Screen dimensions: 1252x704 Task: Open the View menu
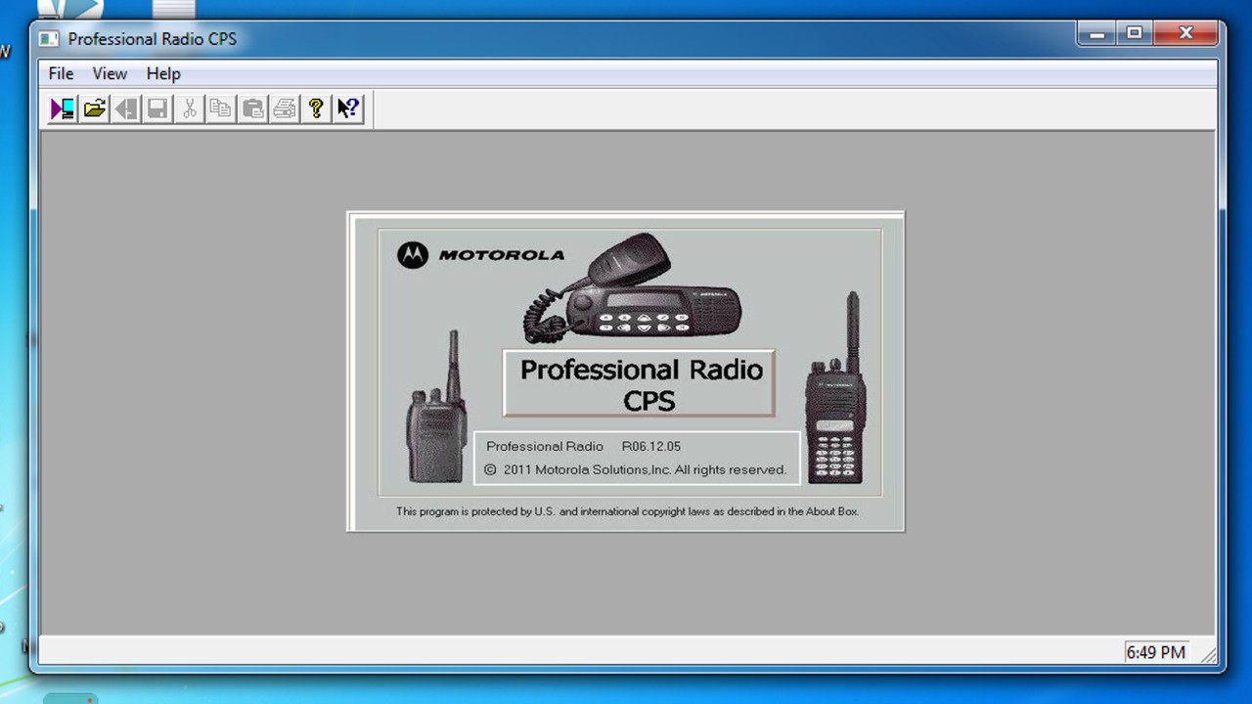click(x=110, y=73)
